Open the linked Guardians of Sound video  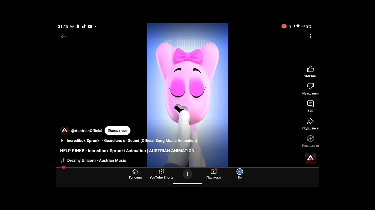(132, 141)
